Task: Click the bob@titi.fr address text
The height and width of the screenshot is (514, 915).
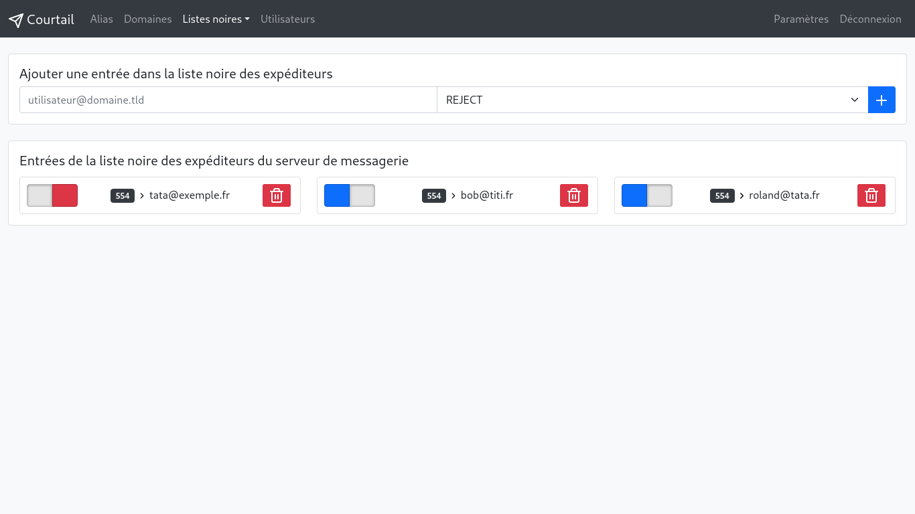Action: (487, 195)
